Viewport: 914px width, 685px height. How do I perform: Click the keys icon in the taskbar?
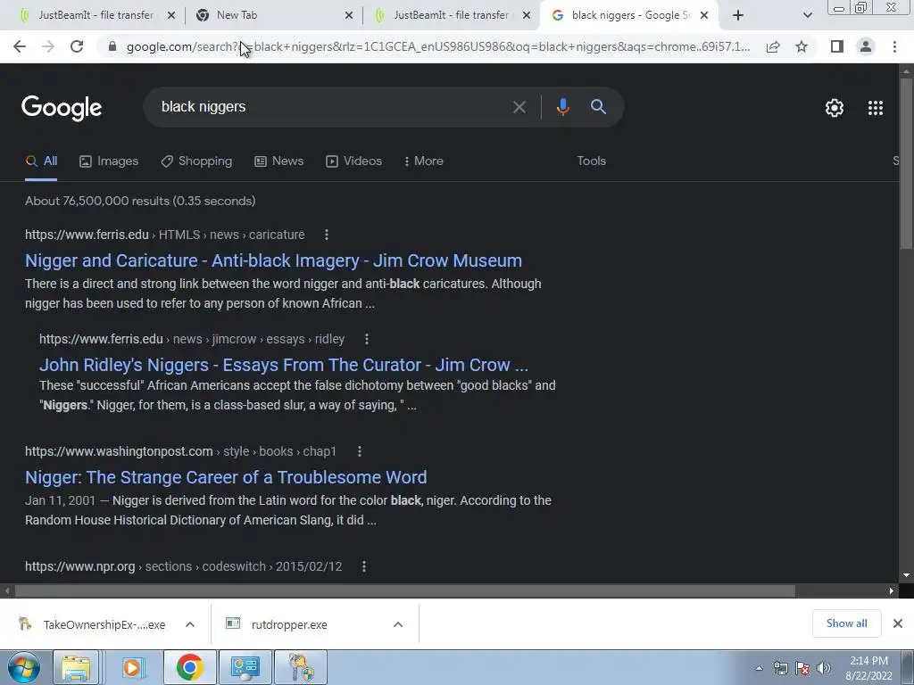301,667
